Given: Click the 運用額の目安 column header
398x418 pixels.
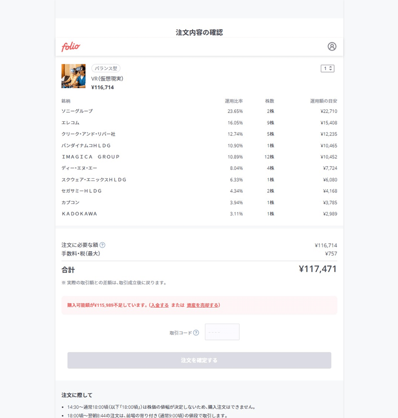Looking at the screenshot, I should coord(323,101).
